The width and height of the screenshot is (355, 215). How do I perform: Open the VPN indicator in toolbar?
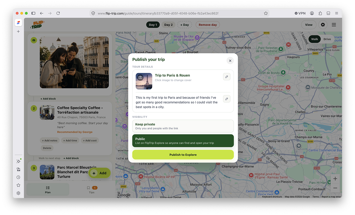click(300, 13)
